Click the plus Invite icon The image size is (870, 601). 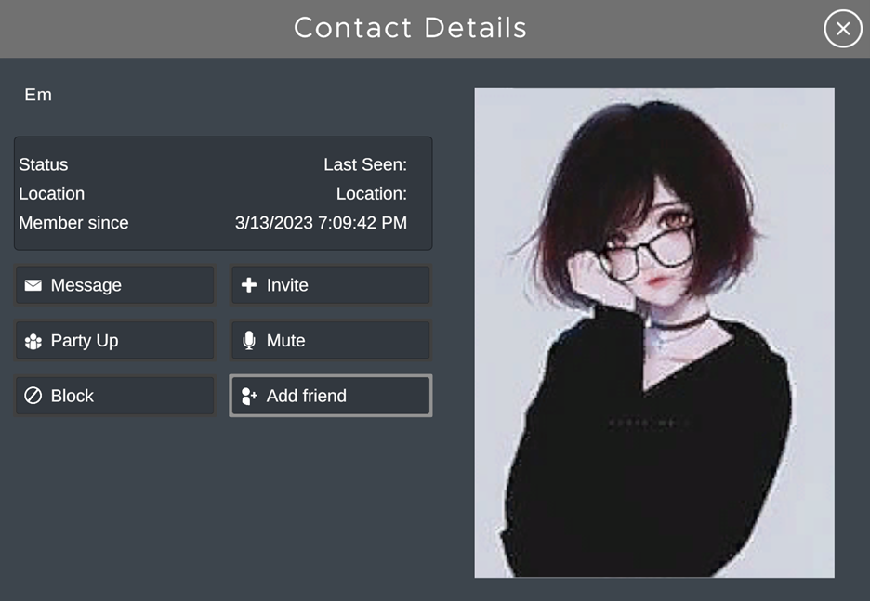[249, 285]
